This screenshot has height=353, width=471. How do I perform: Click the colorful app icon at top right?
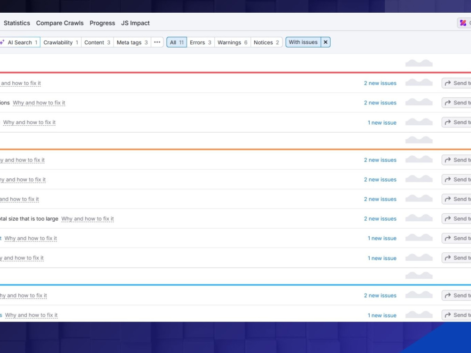463,23
